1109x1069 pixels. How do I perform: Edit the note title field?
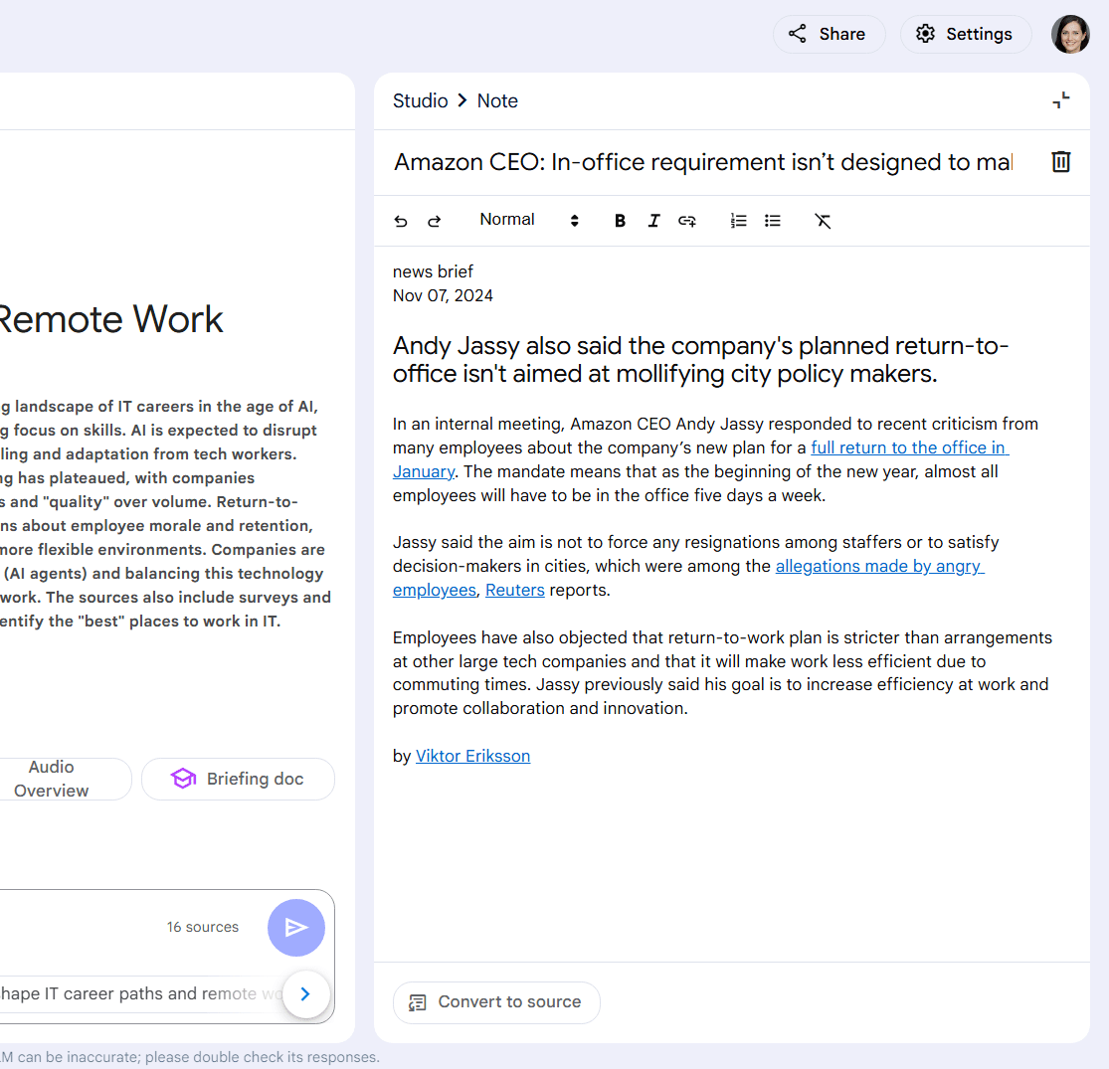[x=702, y=162]
